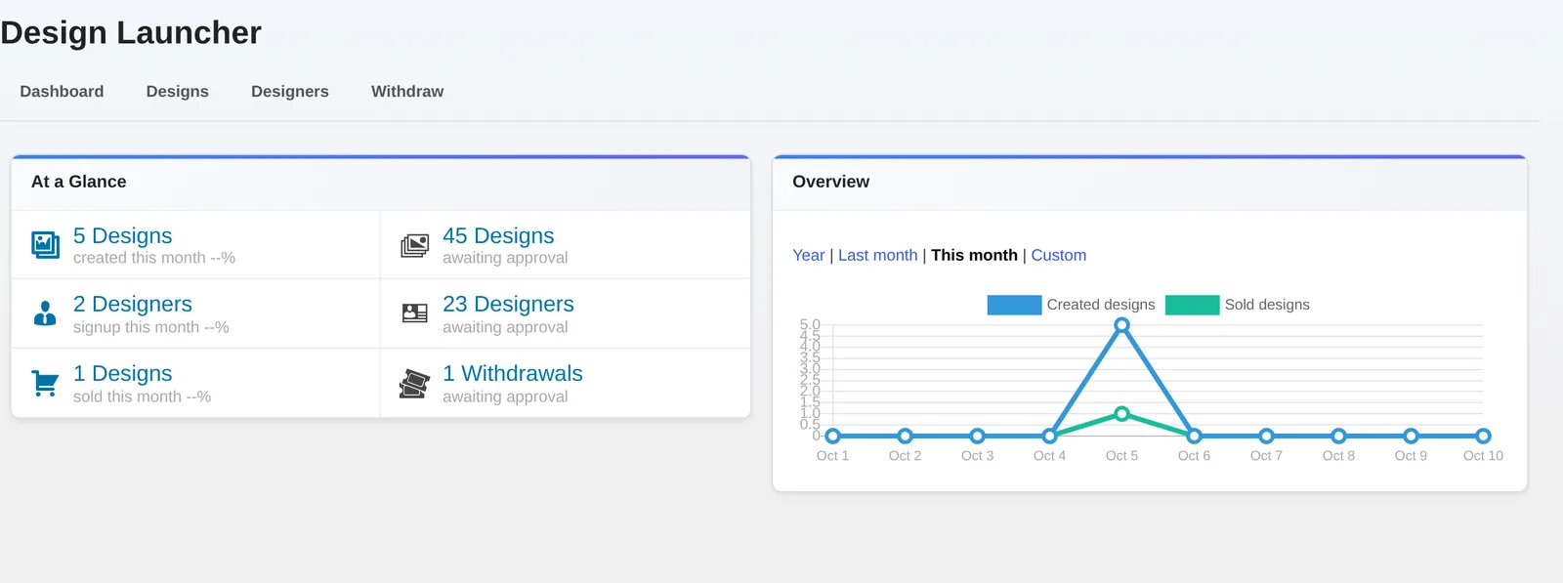Screen dimensions: 1563x583
Task: Click the ID card designers awaiting icon
Action: tap(415, 313)
